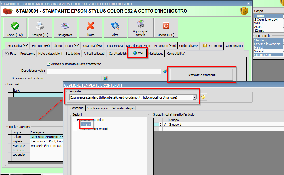Screen dimensions: 284x175
Task: Switch to Sconti e coupon tab
Action: [x=97, y=108]
